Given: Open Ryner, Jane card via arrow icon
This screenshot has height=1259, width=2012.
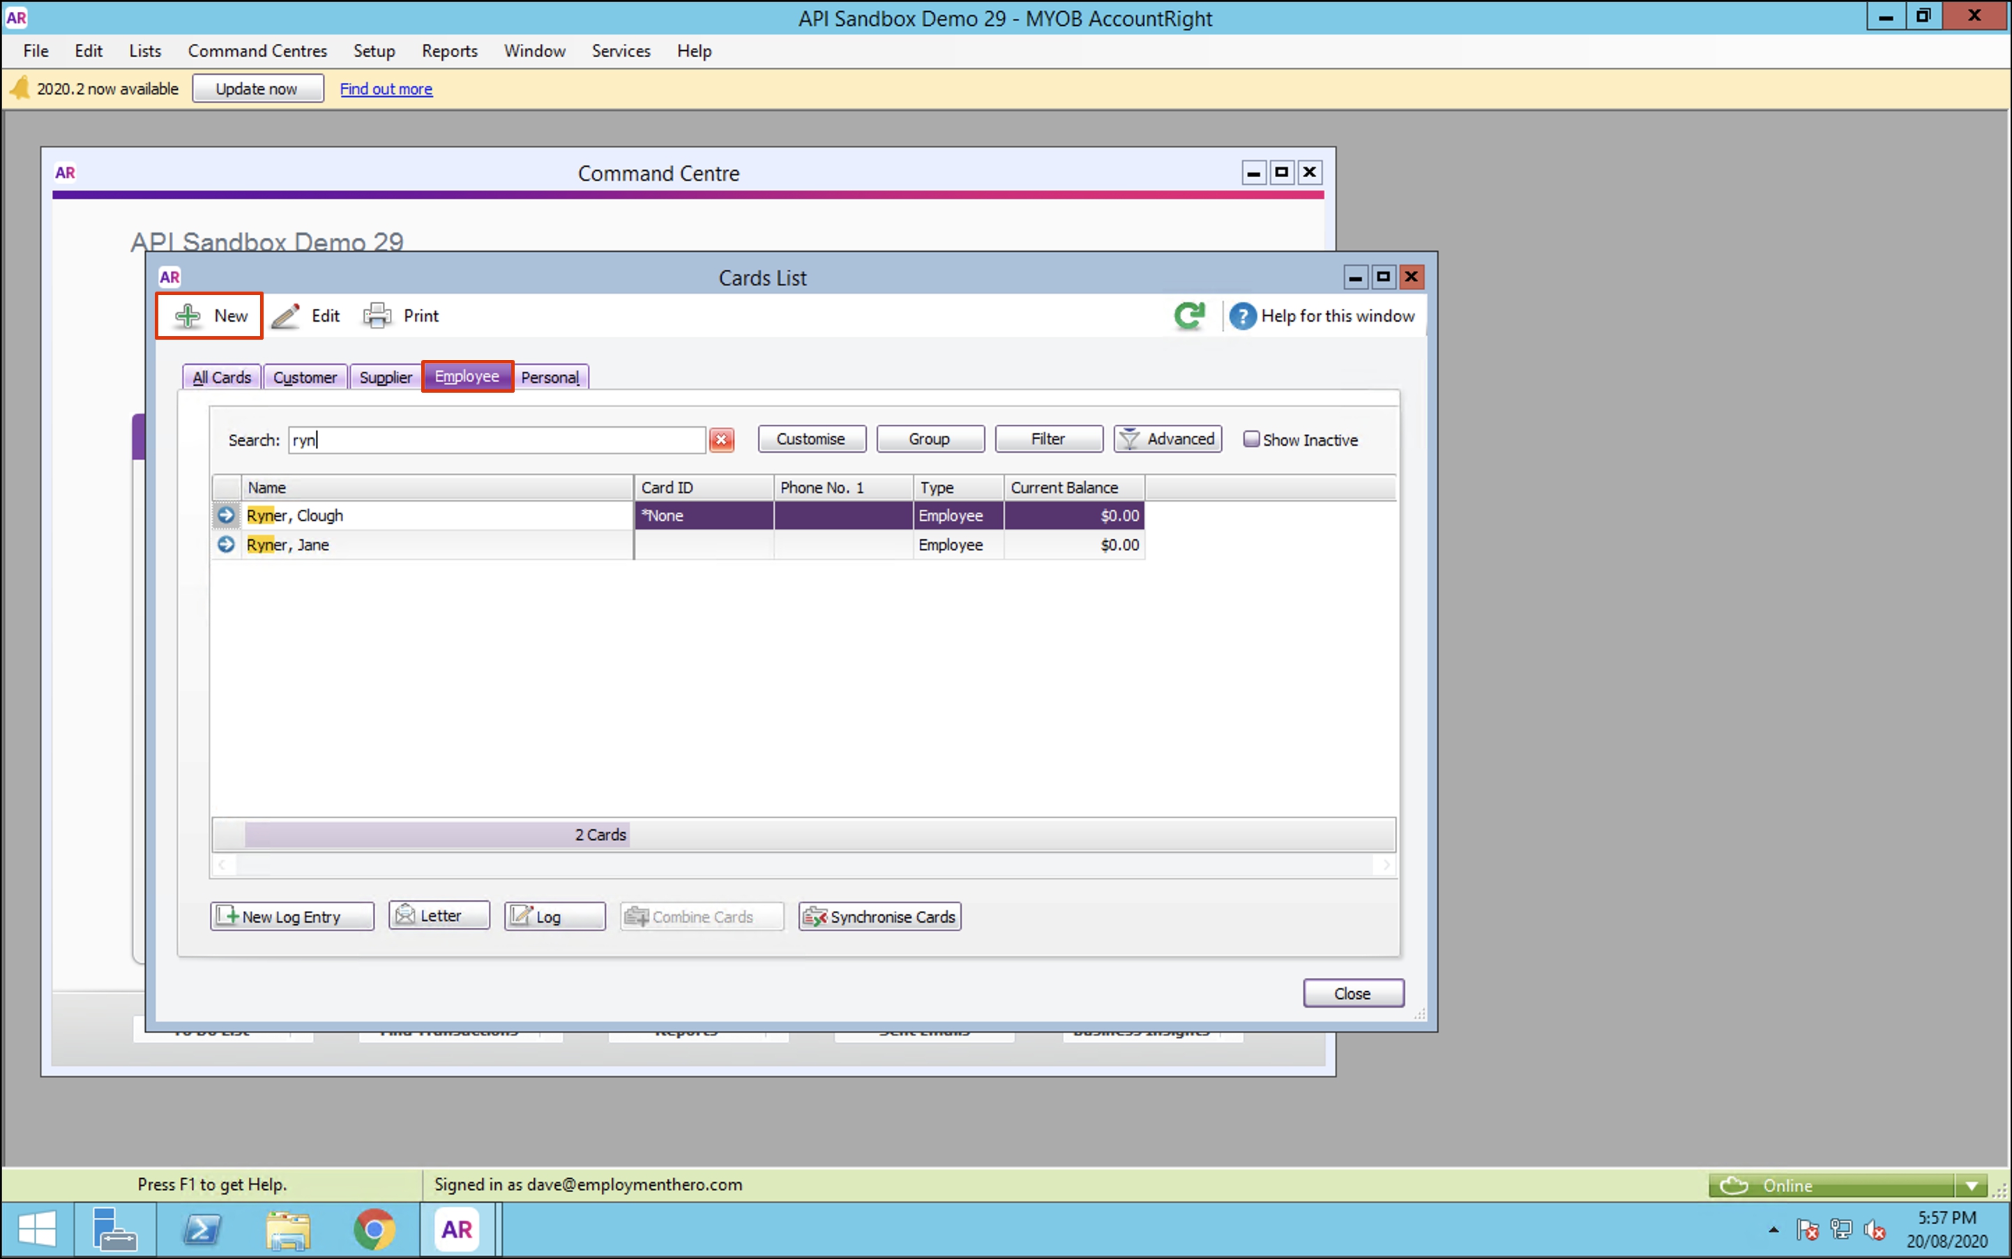Looking at the screenshot, I should click(x=225, y=545).
